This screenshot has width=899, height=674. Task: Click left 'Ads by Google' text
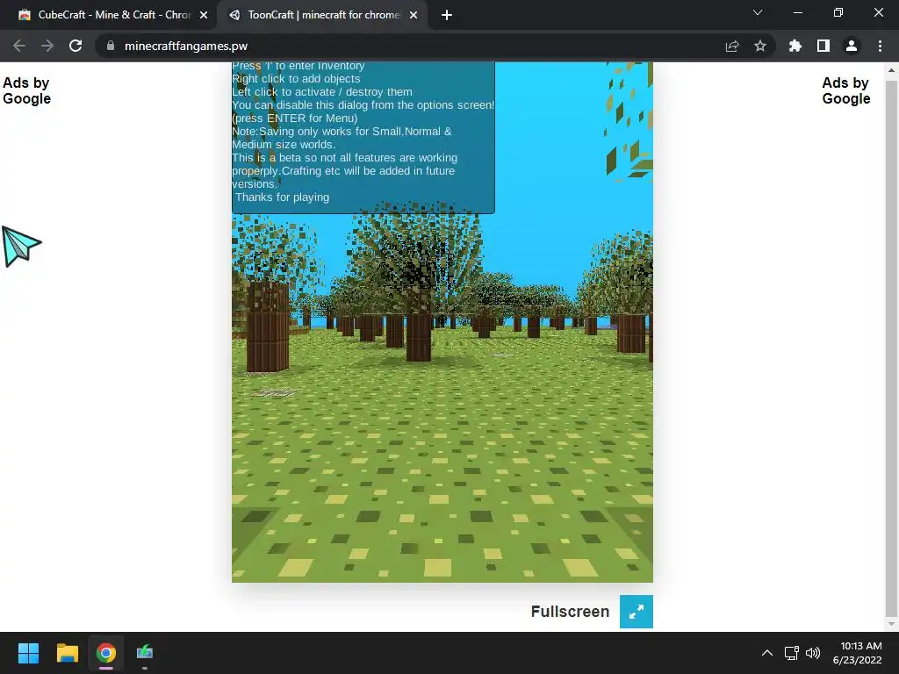pyautogui.click(x=26, y=90)
